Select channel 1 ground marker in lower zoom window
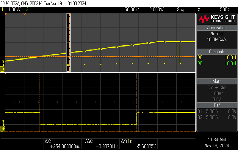The image size is (238, 150). pyautogui.click(x=2, y=129)
